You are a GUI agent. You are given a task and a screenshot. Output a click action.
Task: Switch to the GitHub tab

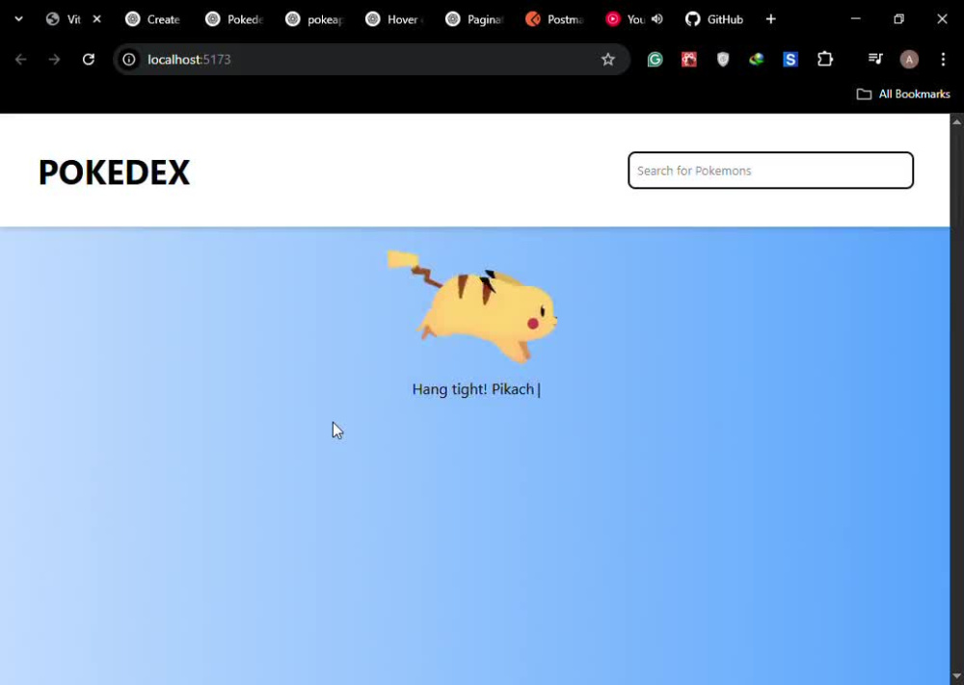tap(714, 19)
